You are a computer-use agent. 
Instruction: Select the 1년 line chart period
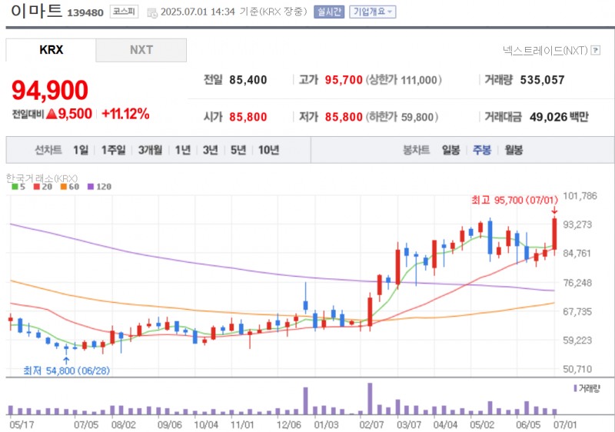pos(183,150)
